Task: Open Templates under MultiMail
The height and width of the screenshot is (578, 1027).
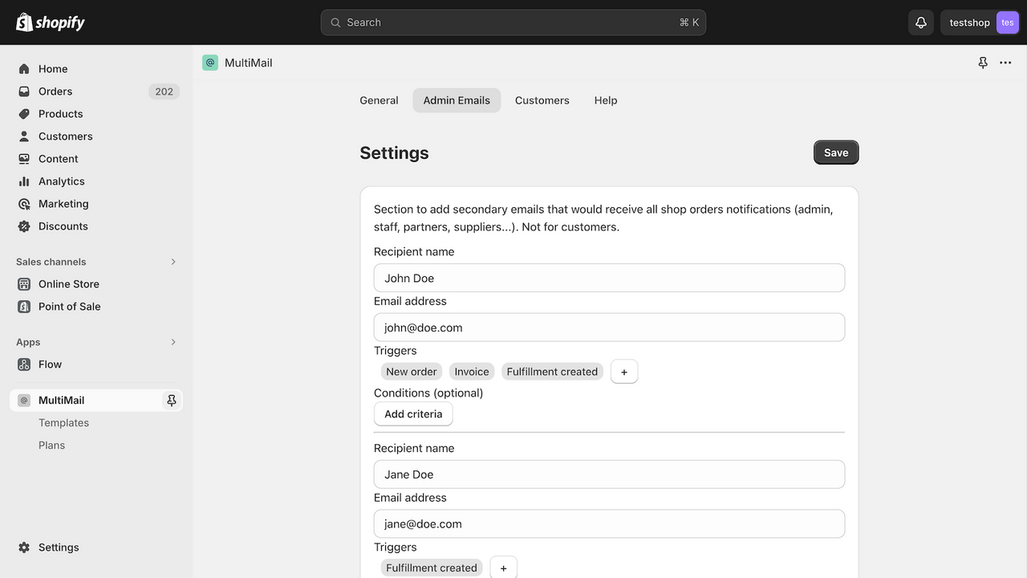Action: point(63,423)
